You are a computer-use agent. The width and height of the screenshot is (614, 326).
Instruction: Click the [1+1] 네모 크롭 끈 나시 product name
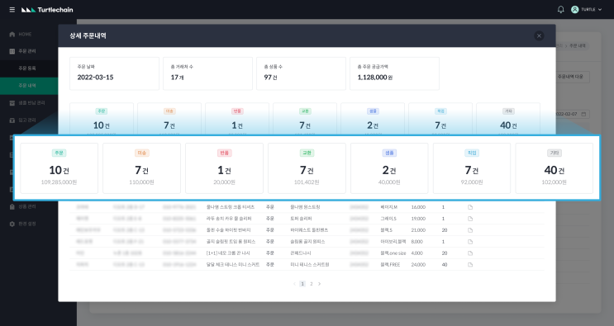pyautogui.click(x=228, y=253)
